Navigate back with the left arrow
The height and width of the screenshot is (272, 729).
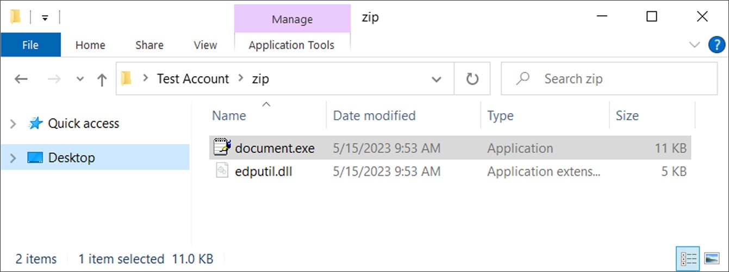21,79
